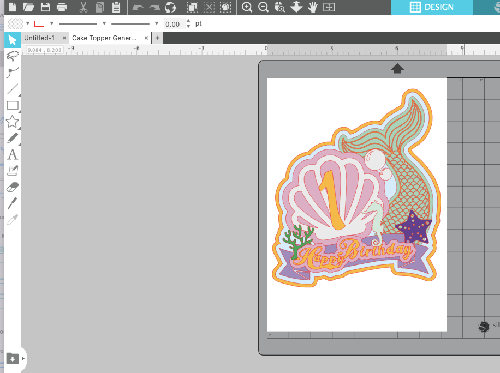This screenshot has height=373, width=500.
Task: Decrease line thickness with the down stepper
Action: [188, 26]
